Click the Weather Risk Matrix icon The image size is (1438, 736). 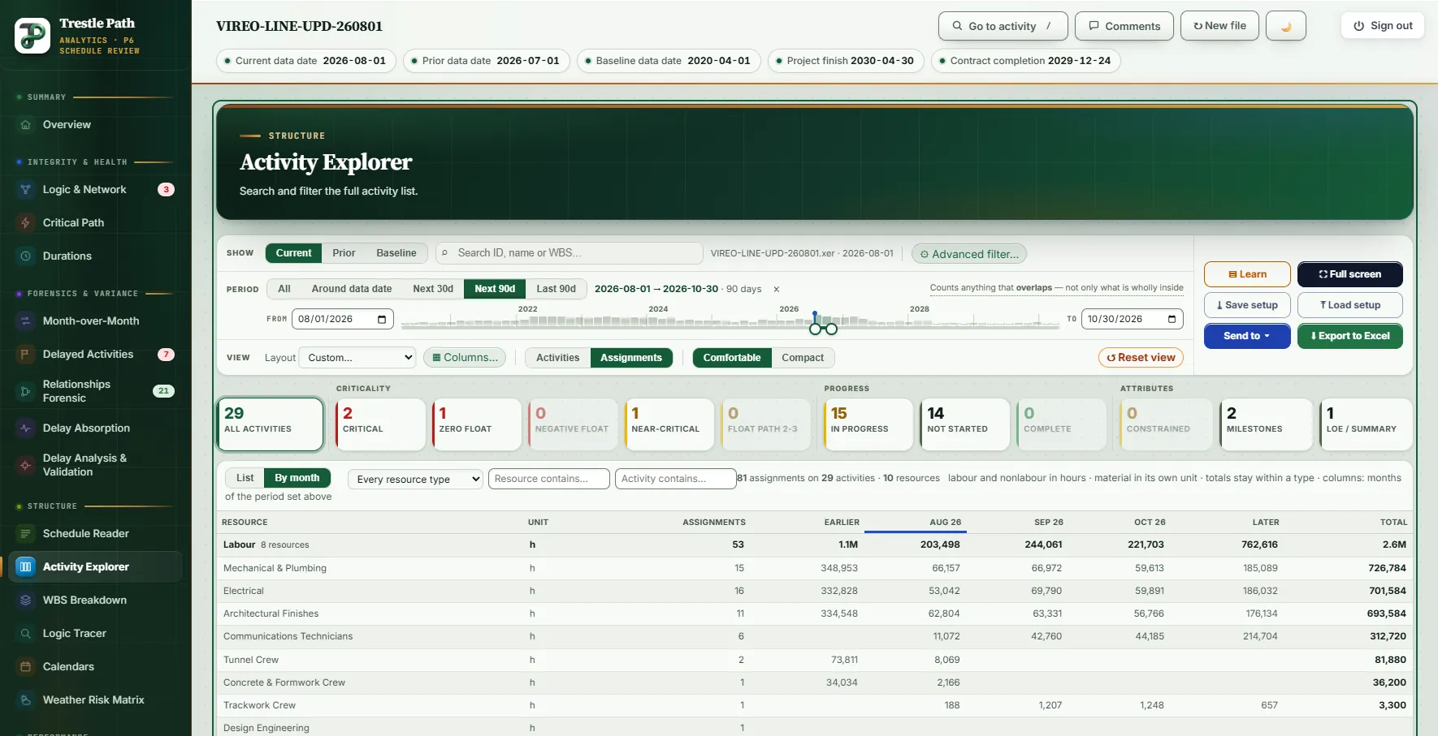point(25,700)
